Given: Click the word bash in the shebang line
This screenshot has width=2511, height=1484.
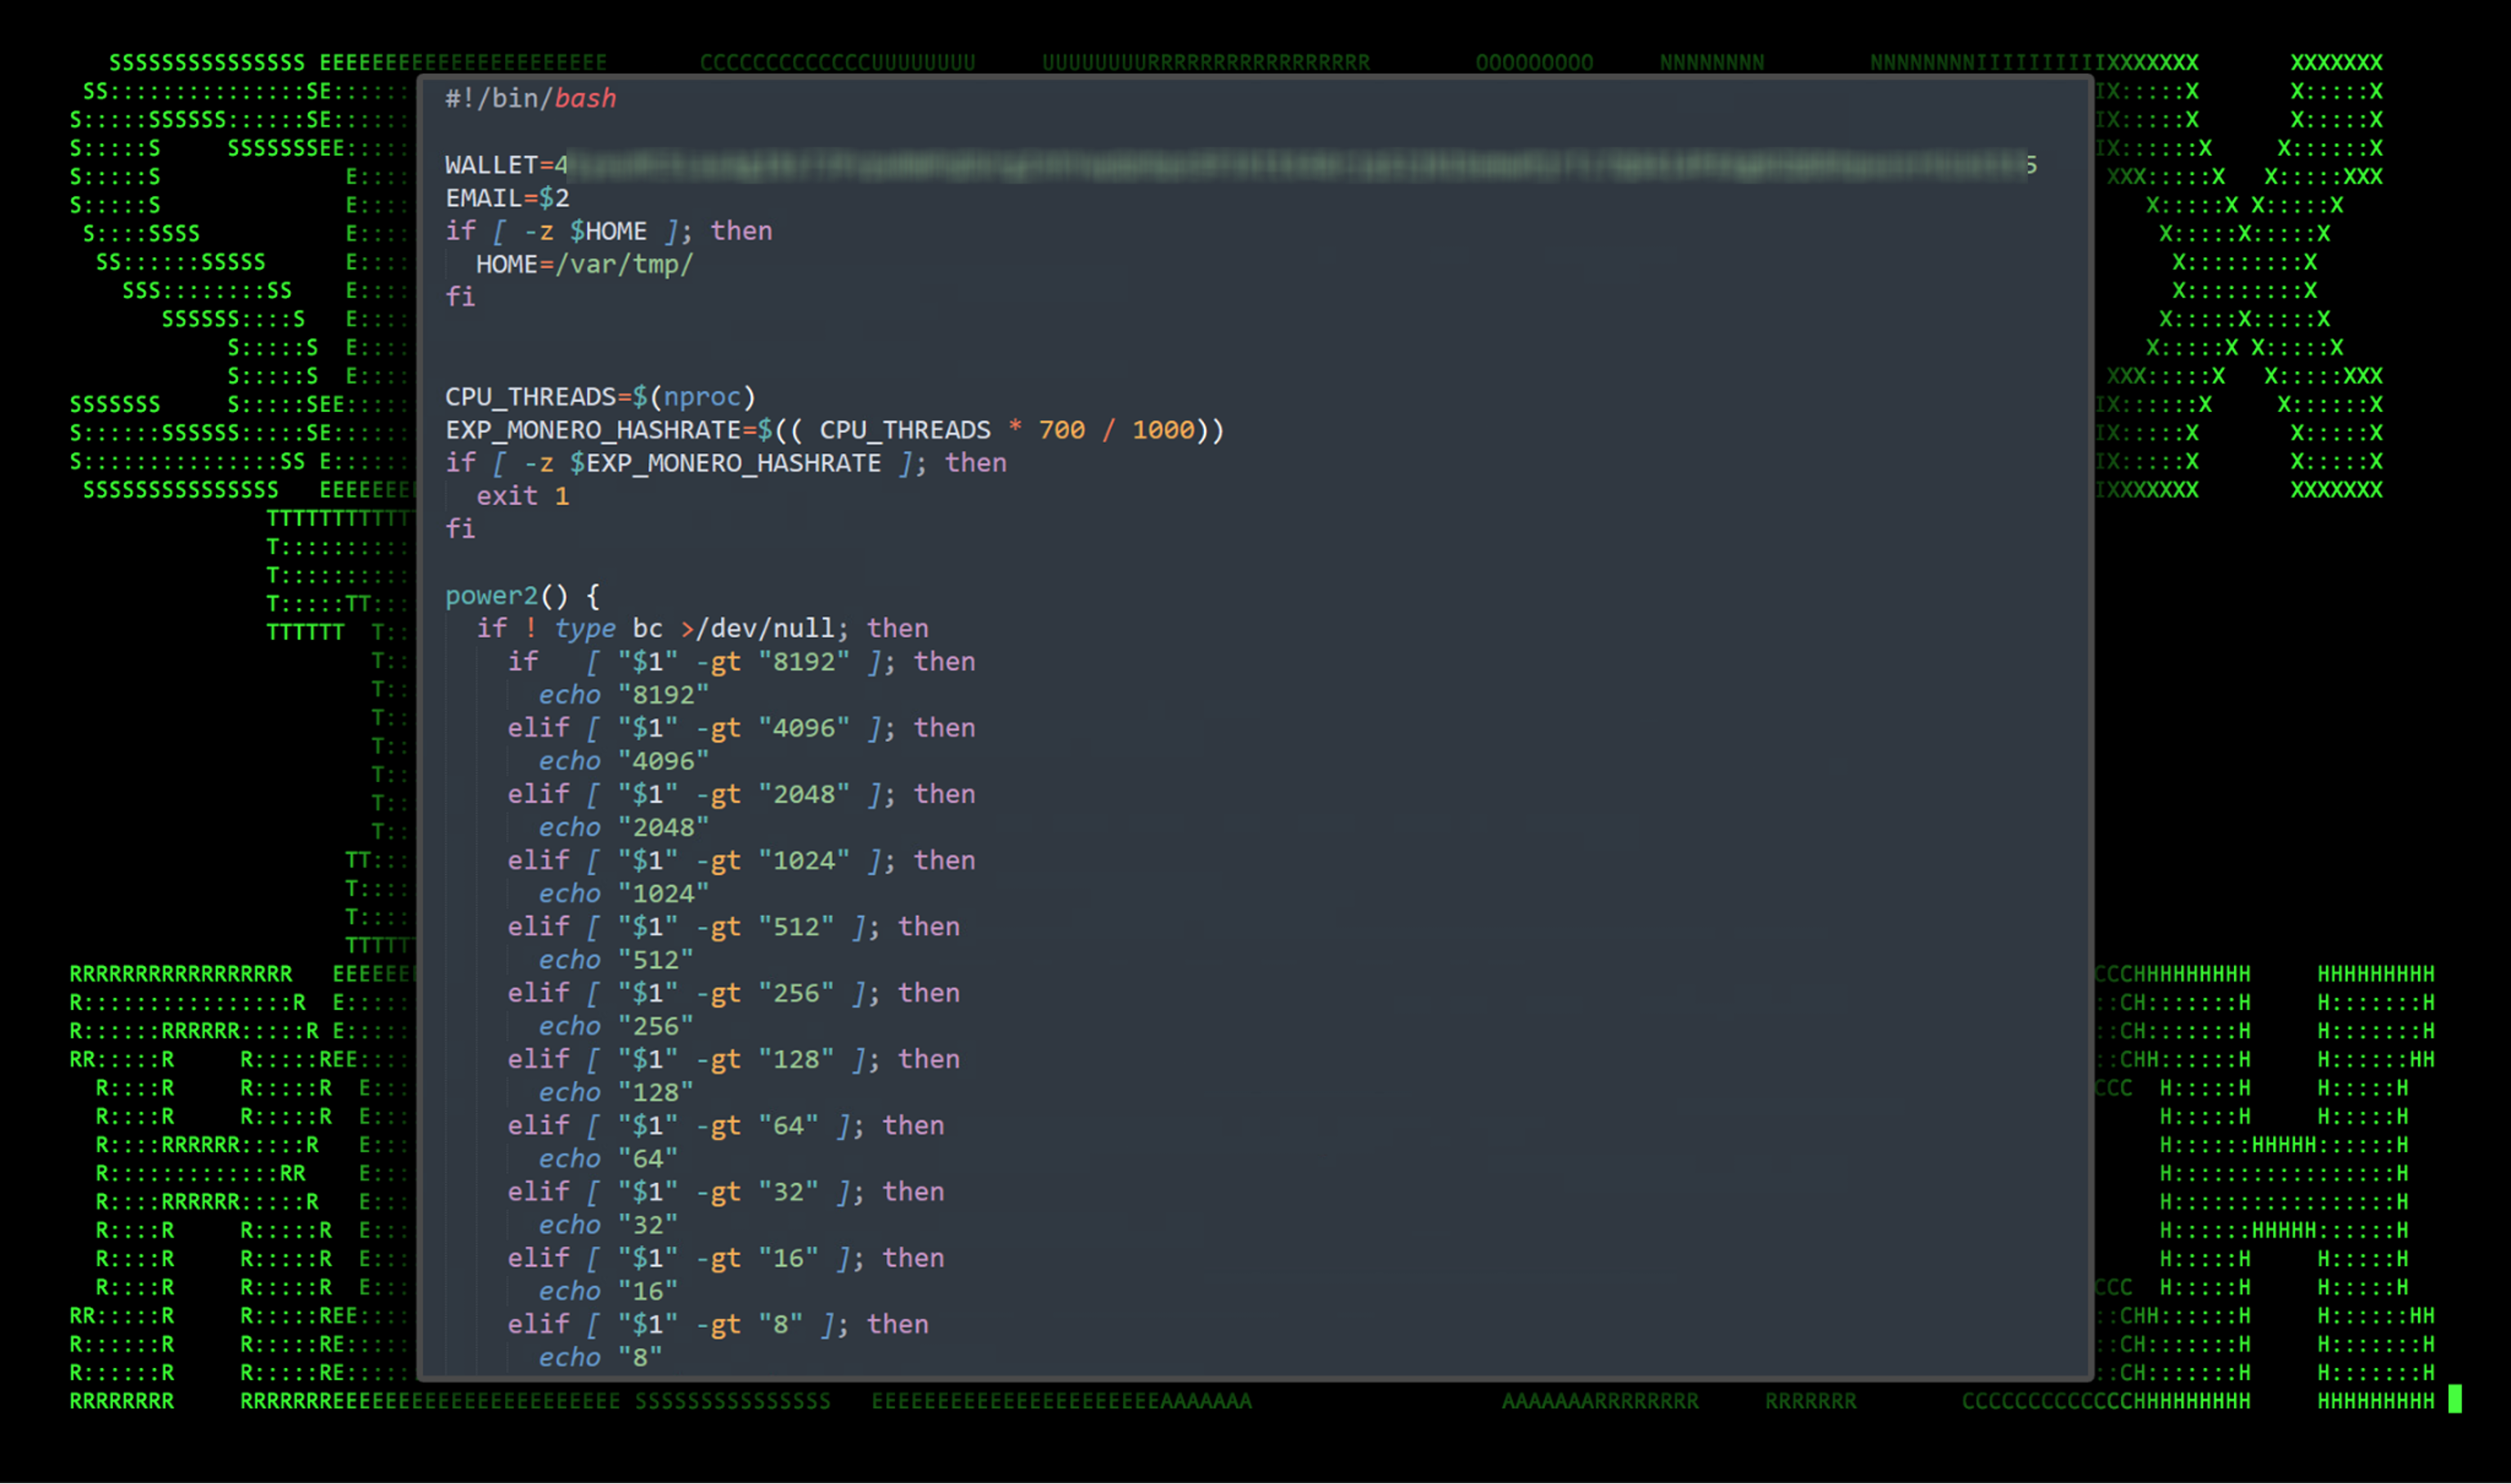Looking at the screenshot, I should pos(585,98).
